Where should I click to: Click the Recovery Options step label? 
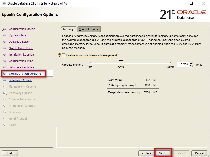click(20, 93)
